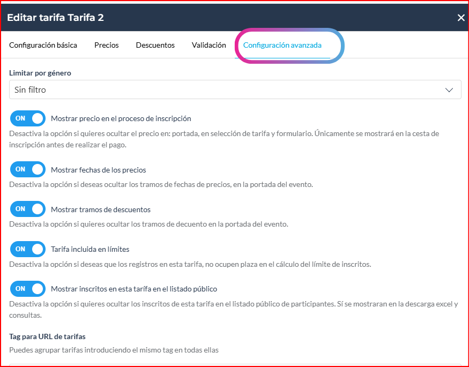
Task: Go to the Descuentos tab
Action: tap(155, 45)
